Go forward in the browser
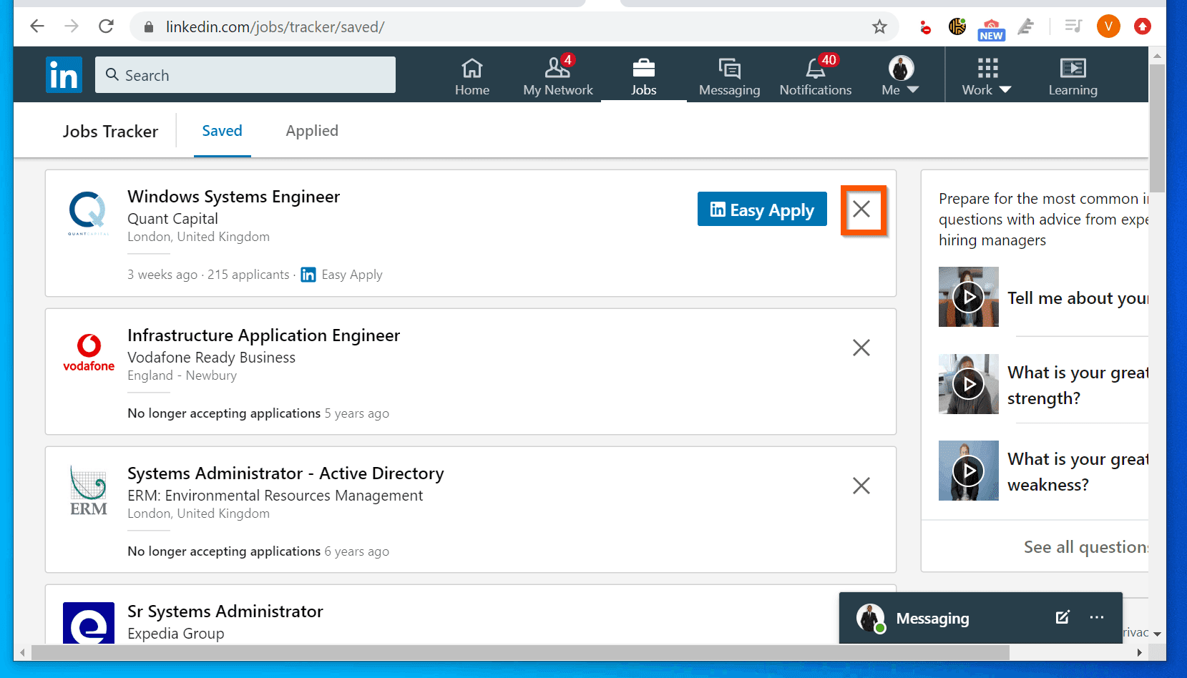 tap(72, 26)
